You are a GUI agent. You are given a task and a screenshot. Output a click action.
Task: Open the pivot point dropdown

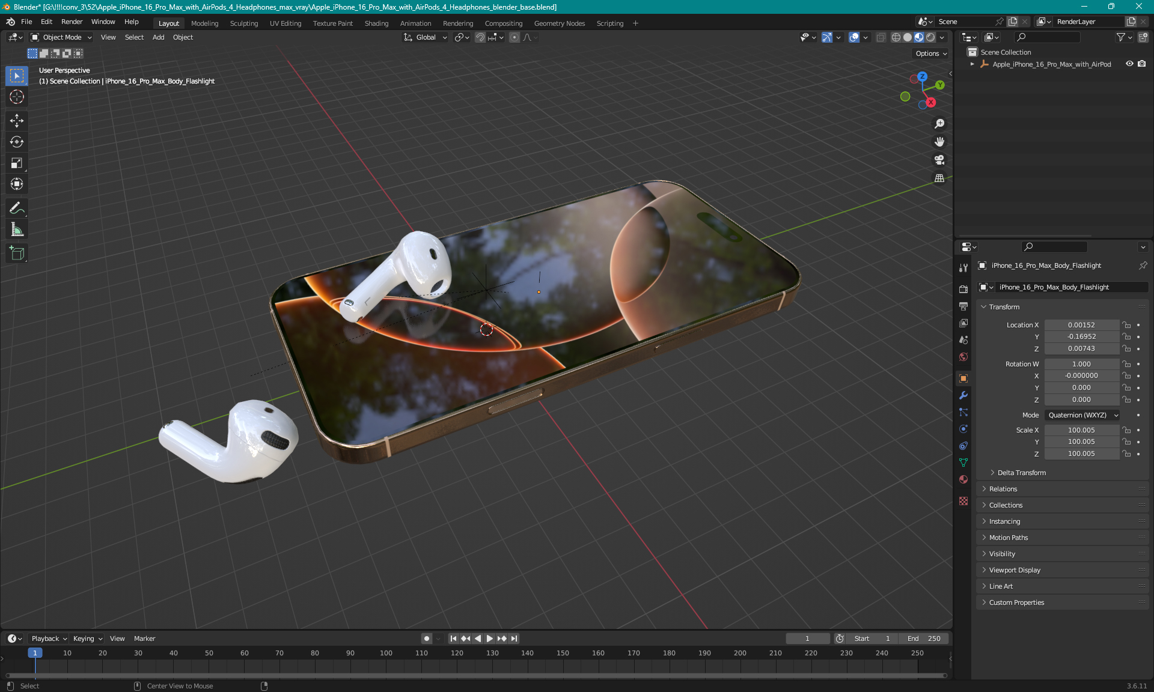point(462,37)
